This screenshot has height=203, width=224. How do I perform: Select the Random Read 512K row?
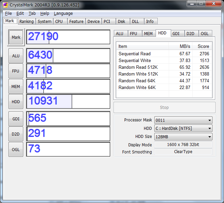point(164,67)
